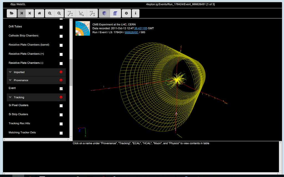284x177 pixels.
Task: Switch to the middle axis view (Y up, Z right)
Action: (81, 13)
